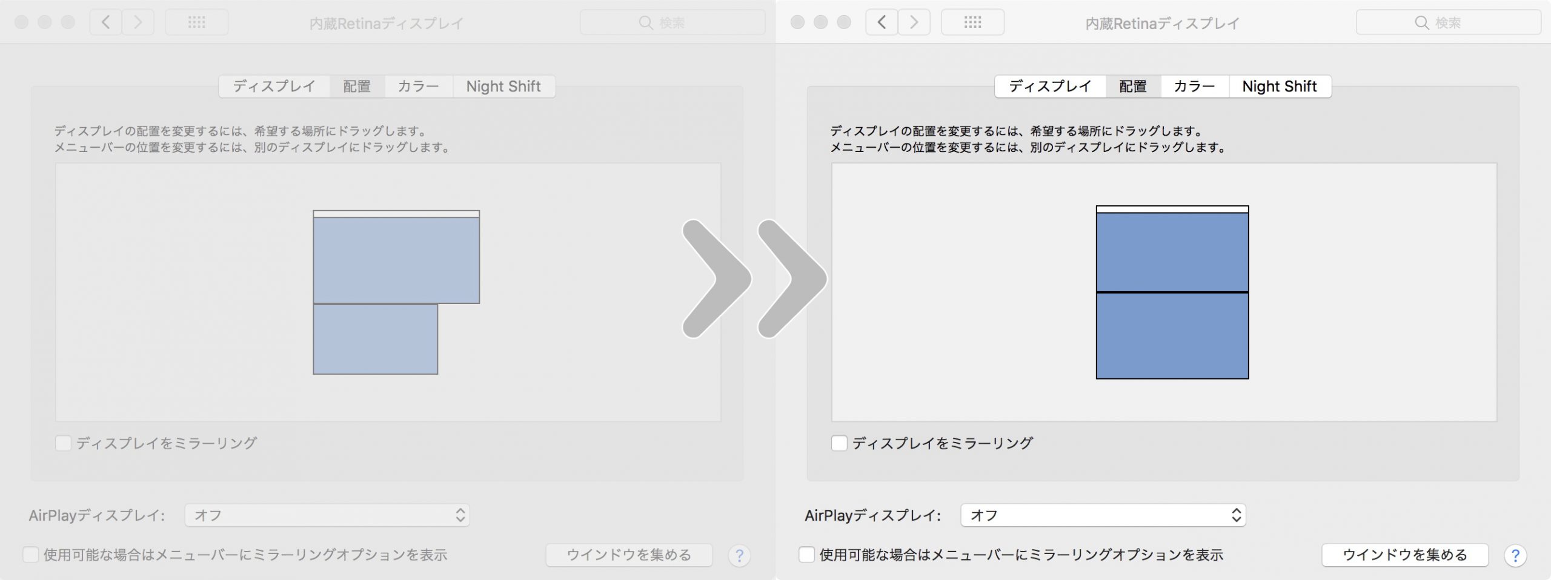Click minimize button in right window
This screenshot has height=580, width=1551.
click(820, 22)
